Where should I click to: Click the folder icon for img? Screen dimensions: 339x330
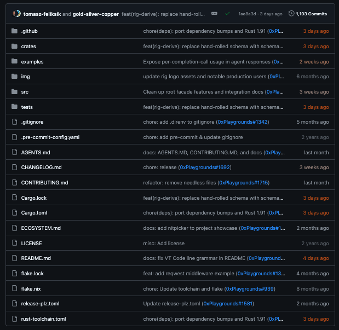(x=14, y=77)
